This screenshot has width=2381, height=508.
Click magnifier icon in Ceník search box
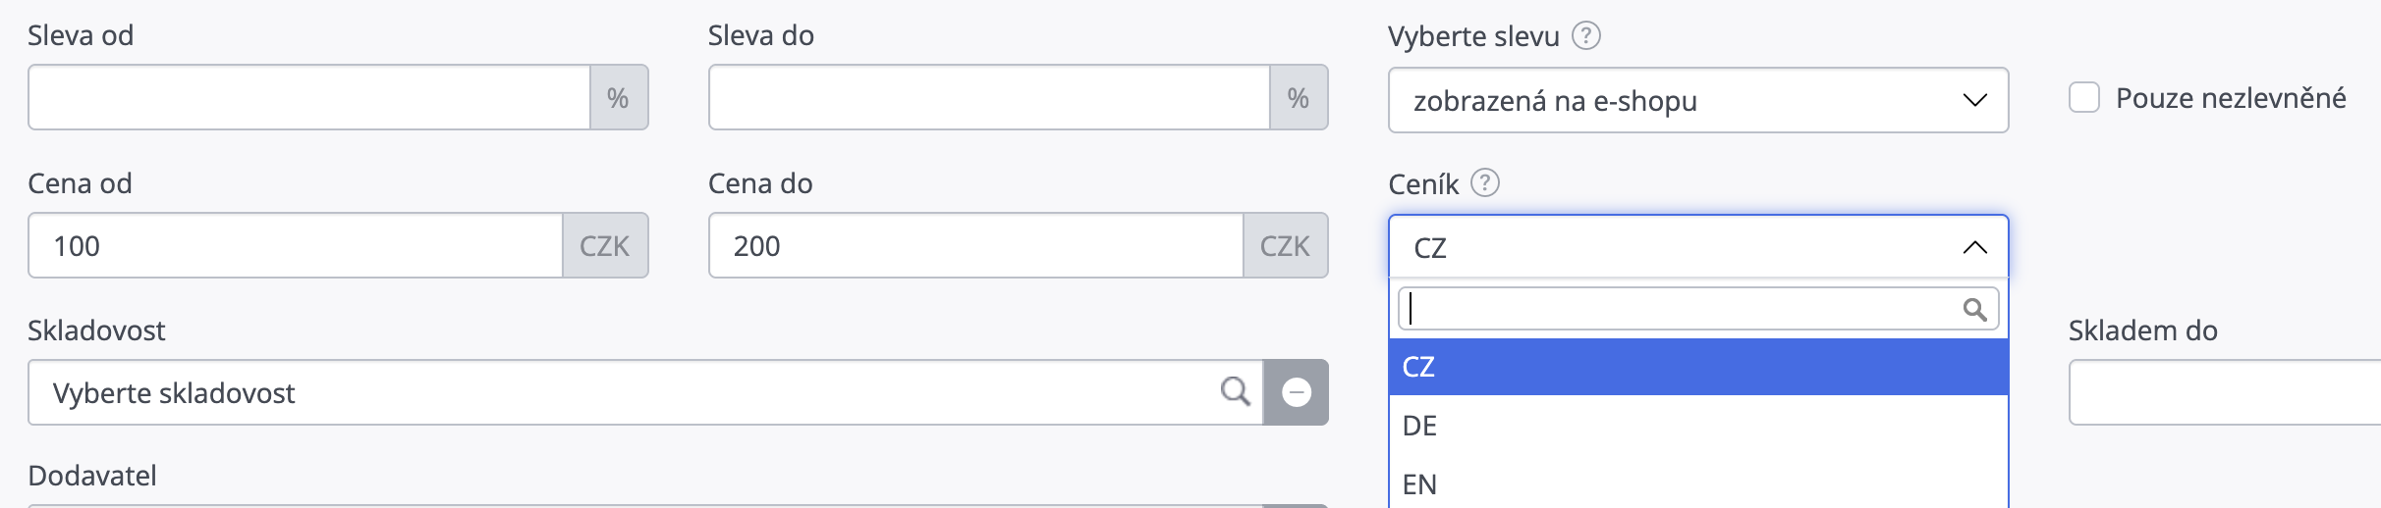click(x=1974, y=310)
